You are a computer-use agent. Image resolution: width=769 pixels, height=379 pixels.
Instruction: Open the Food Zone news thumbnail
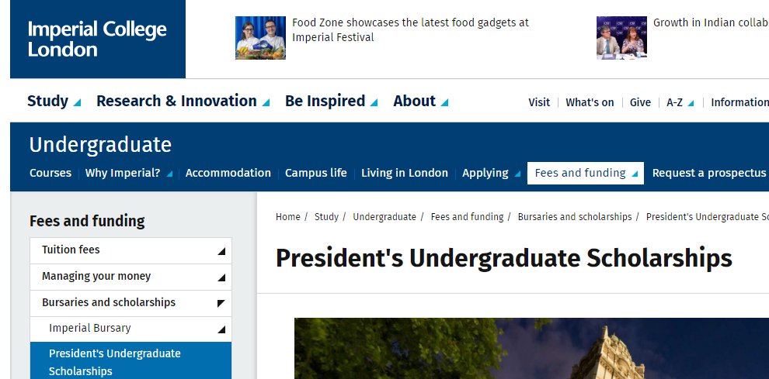pos(260,38)
